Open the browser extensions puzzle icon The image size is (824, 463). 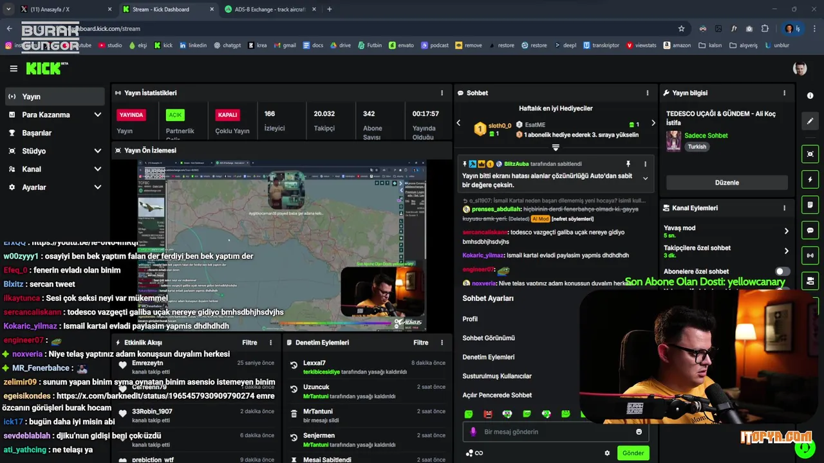coord(765,28)
